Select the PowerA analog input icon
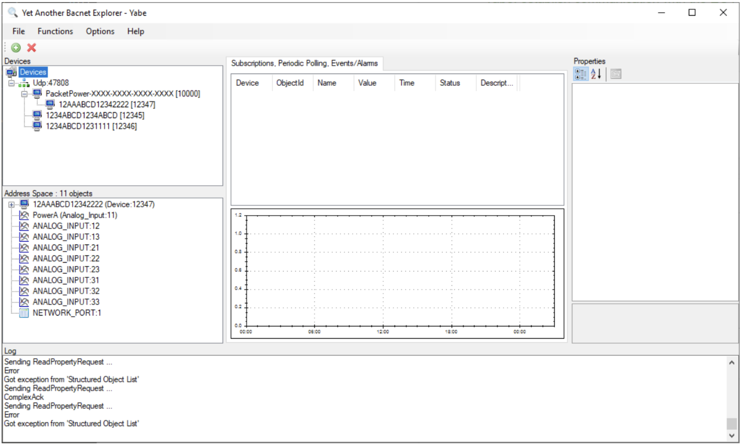 [x=24, y=215]
